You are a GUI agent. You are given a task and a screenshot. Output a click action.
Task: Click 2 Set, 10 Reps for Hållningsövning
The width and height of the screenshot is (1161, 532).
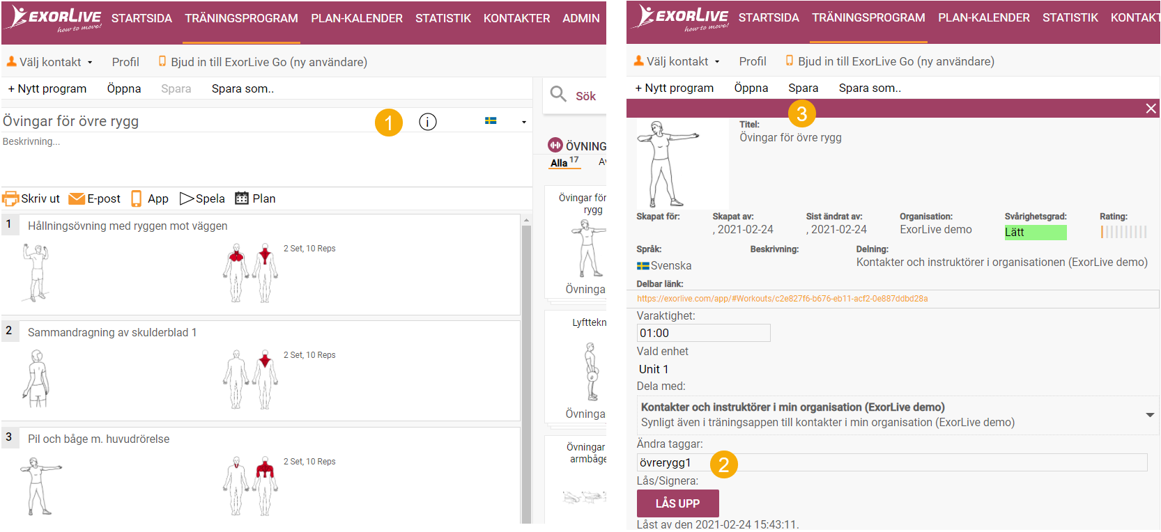coord(309,249)
